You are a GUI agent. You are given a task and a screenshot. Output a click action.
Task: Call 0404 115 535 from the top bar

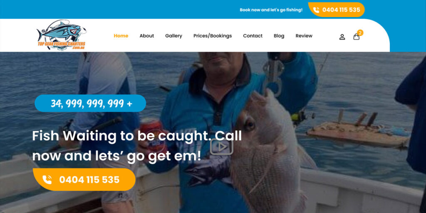click(336, 10)
